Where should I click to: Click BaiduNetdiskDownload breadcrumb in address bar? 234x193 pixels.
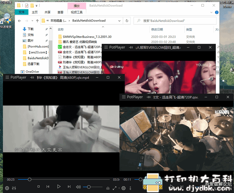tap(89, 21)
